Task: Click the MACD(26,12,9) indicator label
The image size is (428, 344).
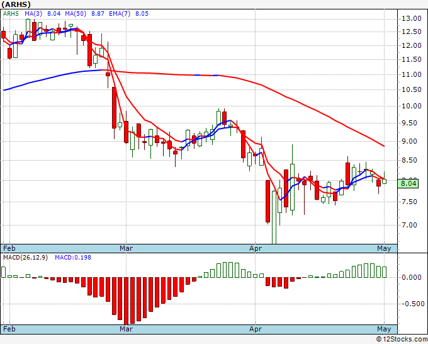Action: tap(25, 258)
